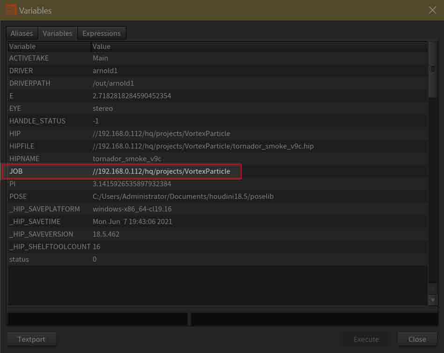Click the variable value input field
444x353 pixels.
[x=314, y=319]
